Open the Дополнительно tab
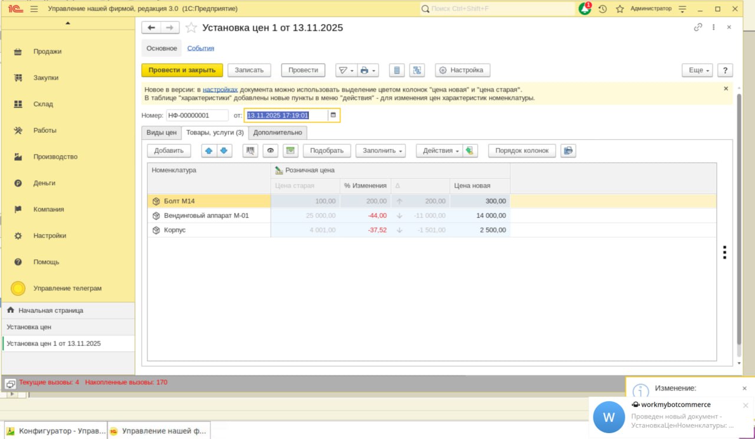The width and height of the screenshot is (755, 439). (277, 133)
